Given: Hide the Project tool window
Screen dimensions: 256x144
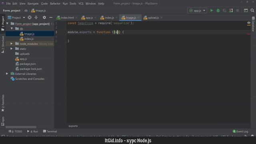Looking at the screenshot, I should (51, 18).
